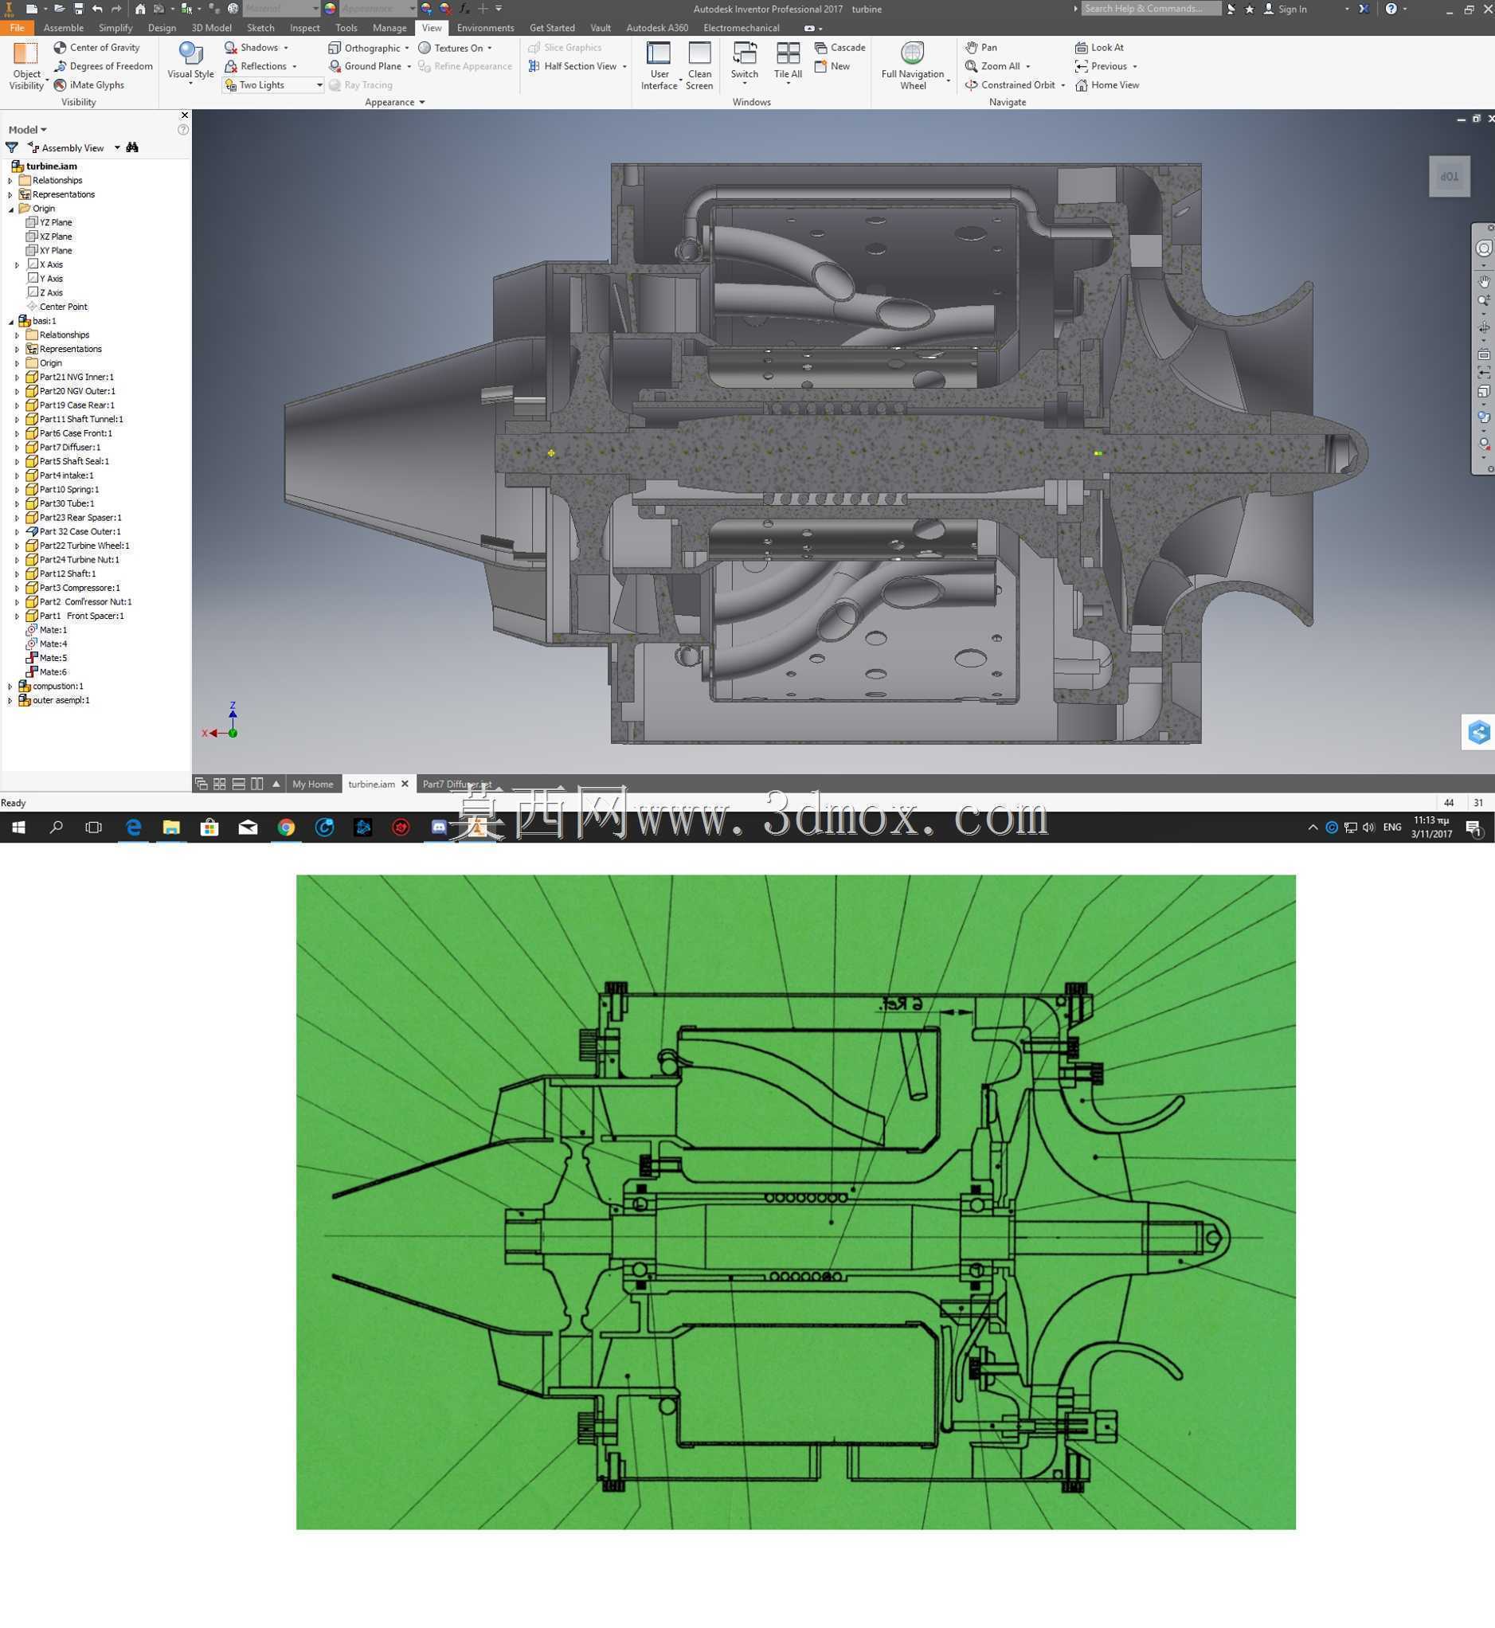This screenshot has width=1495, height=1628.
Task: Expand the X Axis node
Action: (17, 264)
